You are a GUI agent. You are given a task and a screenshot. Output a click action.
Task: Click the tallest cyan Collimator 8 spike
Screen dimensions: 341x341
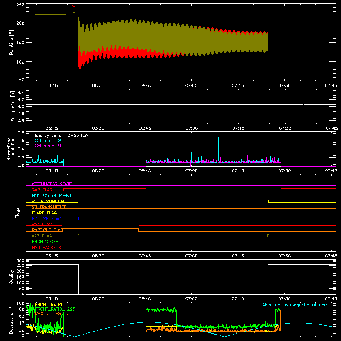point(218,150)
